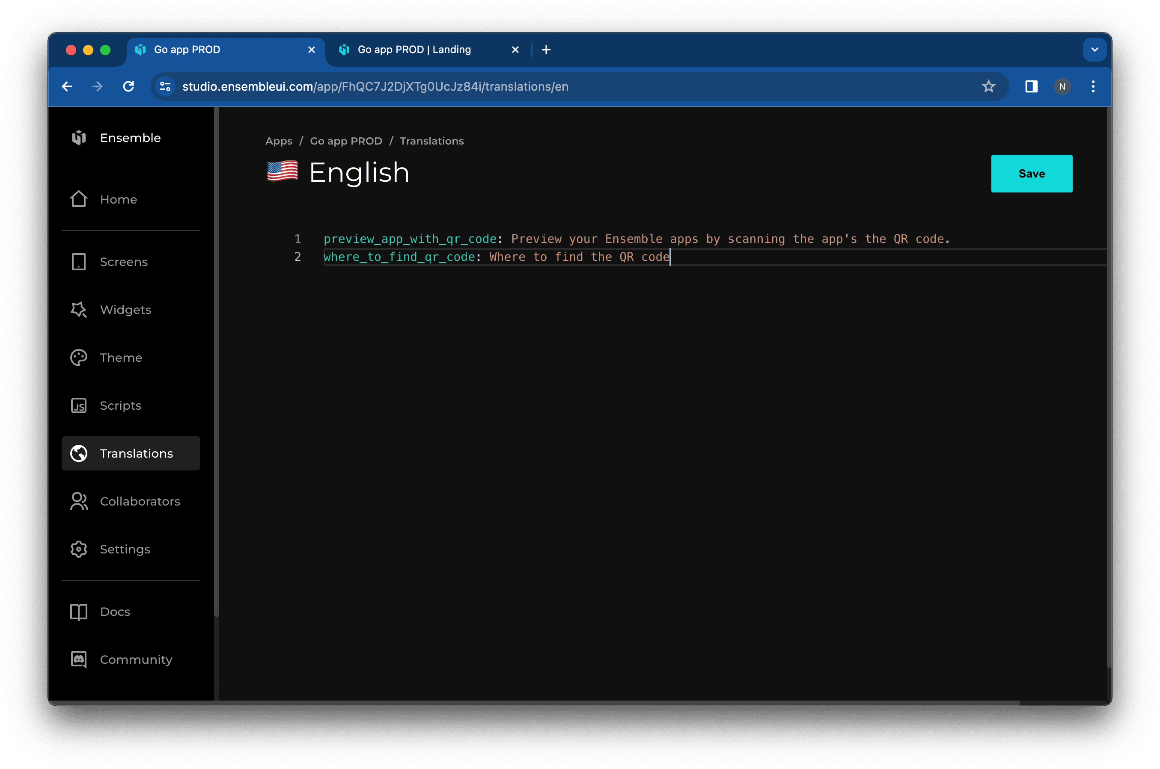The width and height of the screenshot is (1160, 769).
Task: Click the browser bookmark star icon
Action: 989,86
